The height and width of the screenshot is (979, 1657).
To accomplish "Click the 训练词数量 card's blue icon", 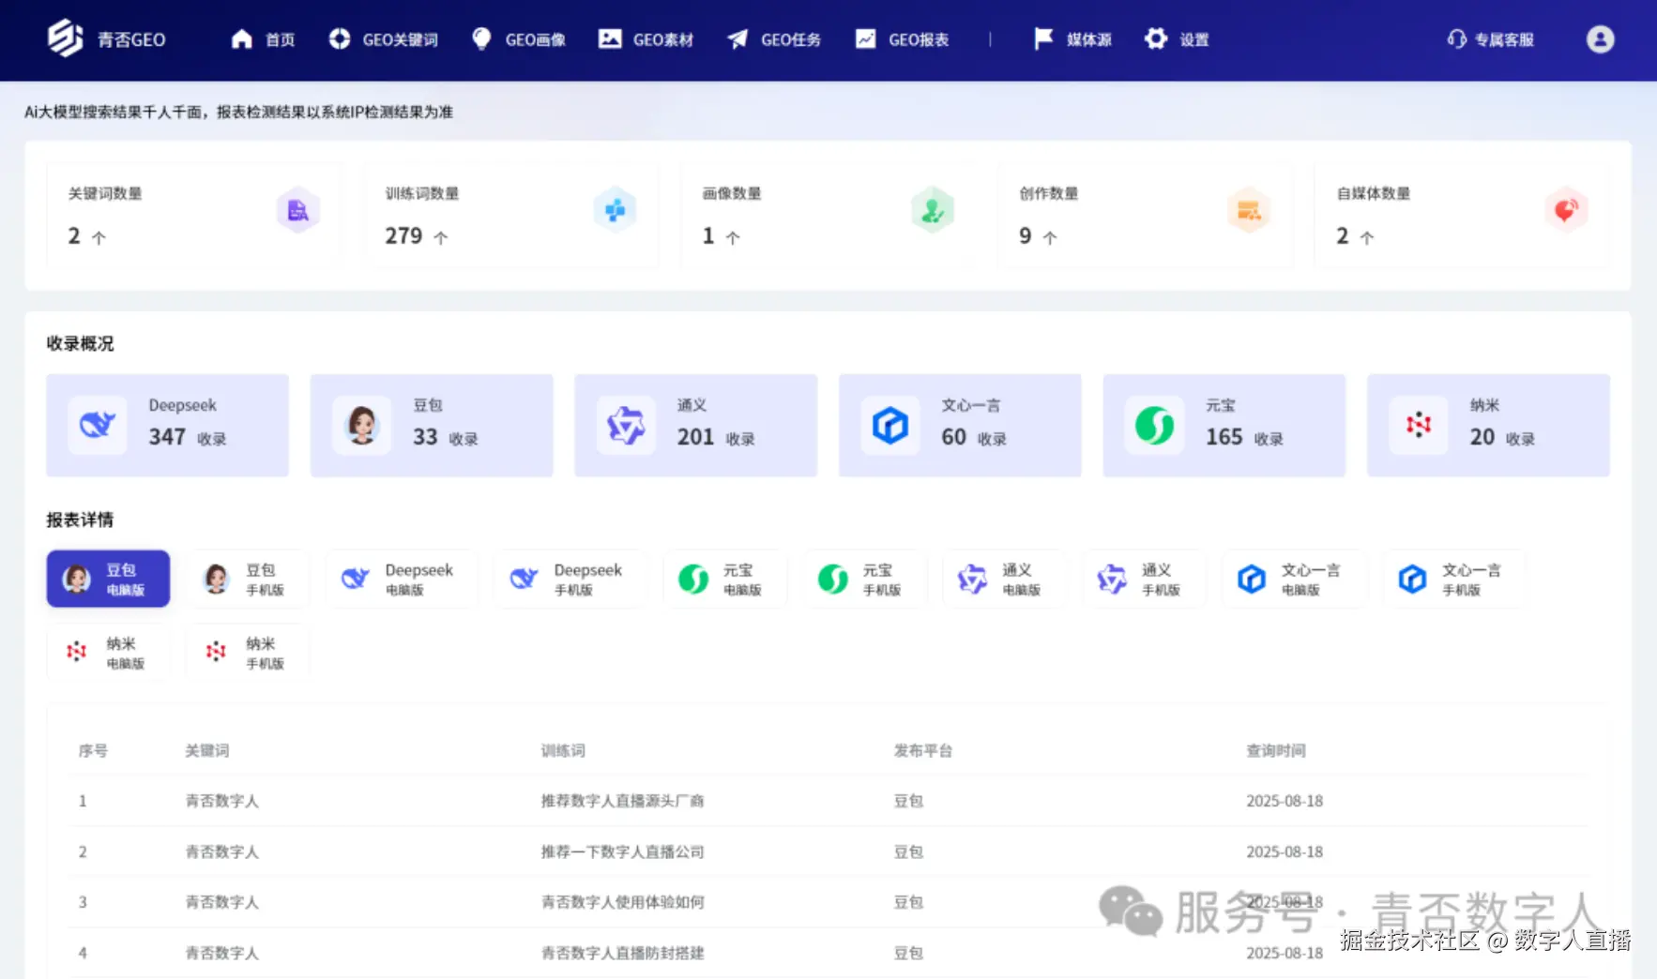I will click(616, 210).
